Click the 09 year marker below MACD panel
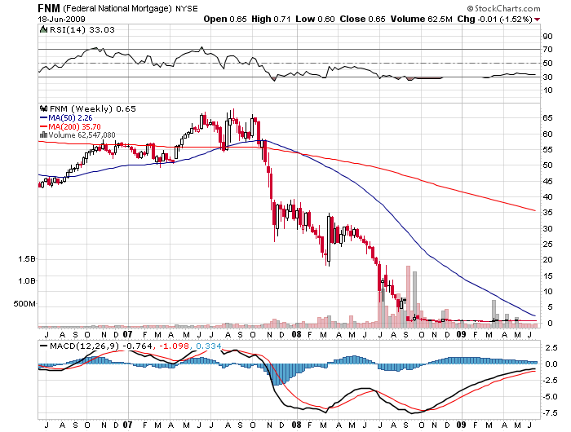 pos(461,425)
